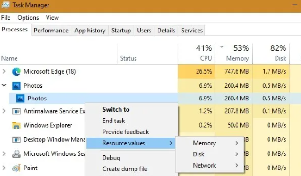Choose End task from context menu
Screen dimensions: 301x176
(x=114, y=121)
